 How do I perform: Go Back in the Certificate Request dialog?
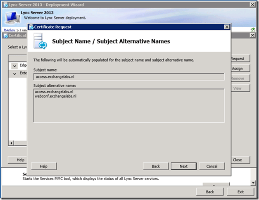(155, 166)
